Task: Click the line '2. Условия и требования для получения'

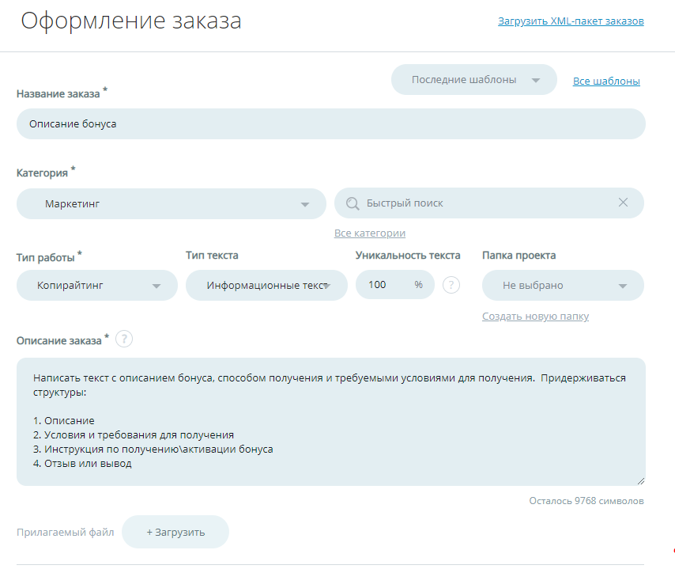Action: (x=134, y=435)
